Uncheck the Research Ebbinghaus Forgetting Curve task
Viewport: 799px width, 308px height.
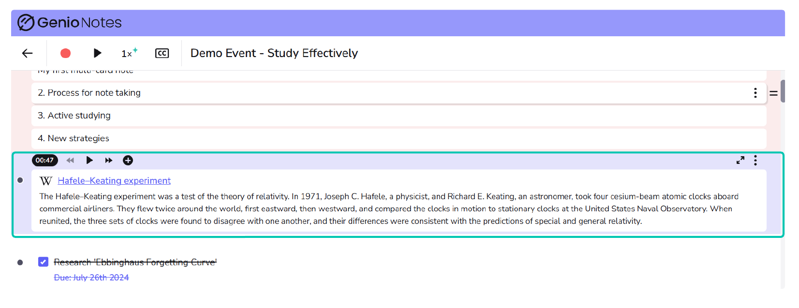click(x=43, y=262)
